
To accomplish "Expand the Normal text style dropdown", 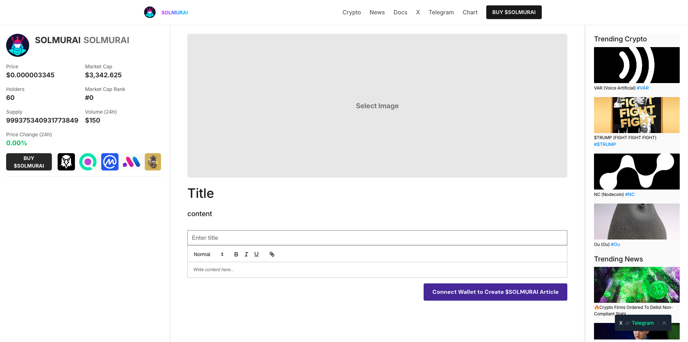I will 209,254.
